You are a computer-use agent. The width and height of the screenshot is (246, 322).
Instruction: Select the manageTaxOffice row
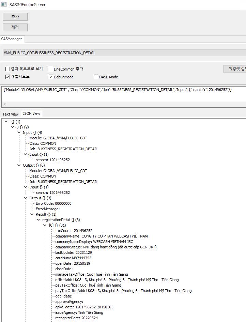[92, 274]
